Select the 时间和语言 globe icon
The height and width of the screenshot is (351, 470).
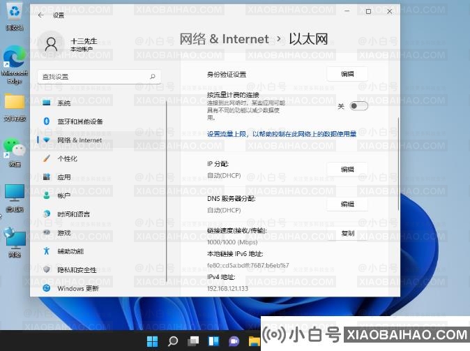click(47, 214)
